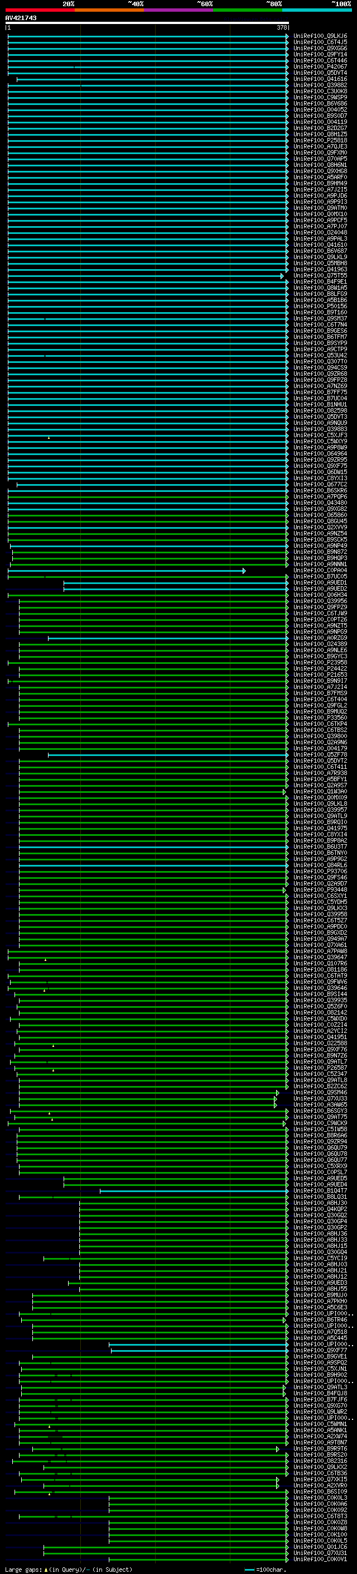Click the UniRef100_Q06H34 label
357x1574 pixels.
click(320, 595)
